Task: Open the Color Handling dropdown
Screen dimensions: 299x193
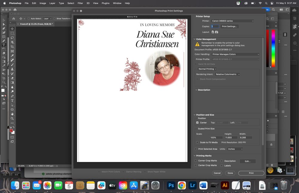Action: [x=235, y=54]
